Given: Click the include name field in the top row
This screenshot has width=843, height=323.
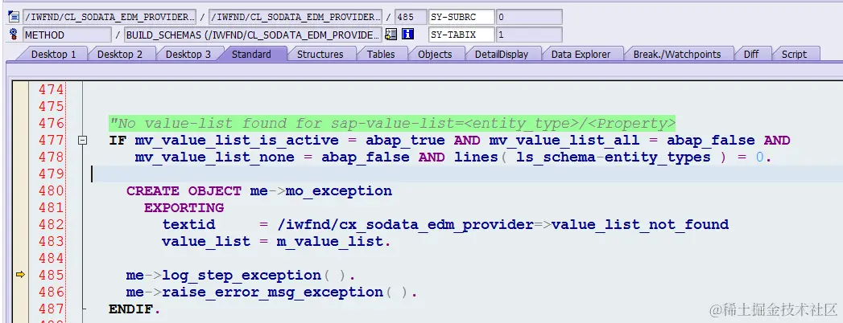Looking at the screenshot, I should point(295,17).
